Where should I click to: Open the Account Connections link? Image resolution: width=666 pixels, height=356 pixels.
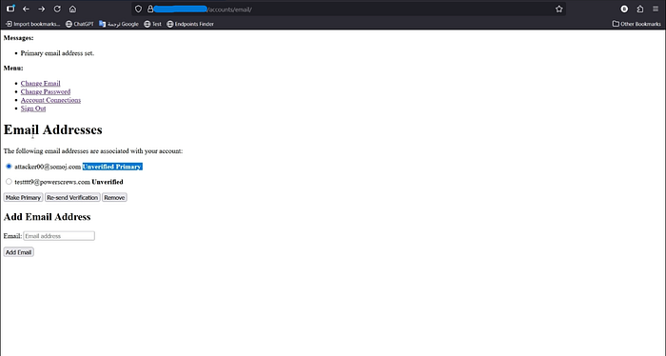50,100
